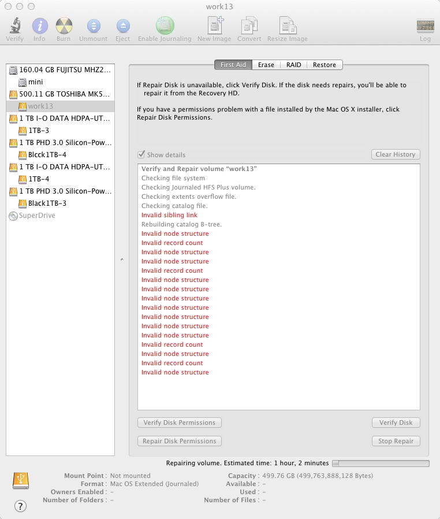This screenshot has width=440, height=519.
Task: Click 'Checking extents overflow file.' log line
Action: pyautogui.click(x=189, y=197)
